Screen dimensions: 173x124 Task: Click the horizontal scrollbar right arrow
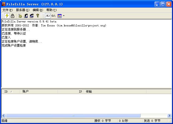(169, 116)
